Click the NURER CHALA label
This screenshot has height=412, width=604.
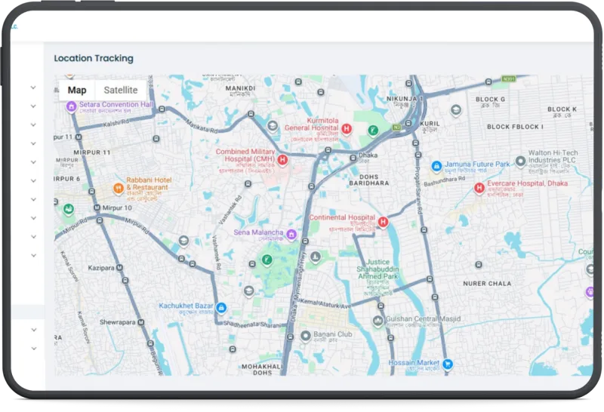pyautogui.click(x=487, y=284)
